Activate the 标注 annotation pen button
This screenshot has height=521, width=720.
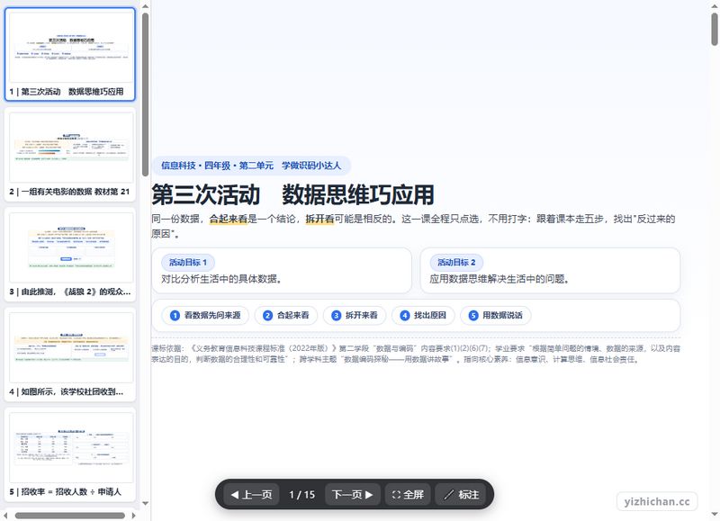coord(461,494)
